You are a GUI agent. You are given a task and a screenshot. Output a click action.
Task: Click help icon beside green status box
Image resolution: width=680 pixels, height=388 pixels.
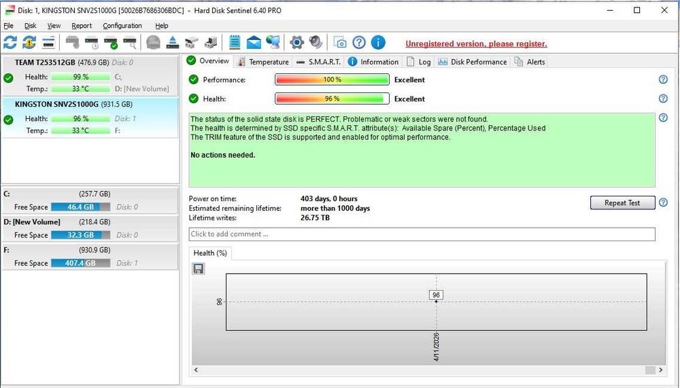pyautogui.click(x=663, y=118)
